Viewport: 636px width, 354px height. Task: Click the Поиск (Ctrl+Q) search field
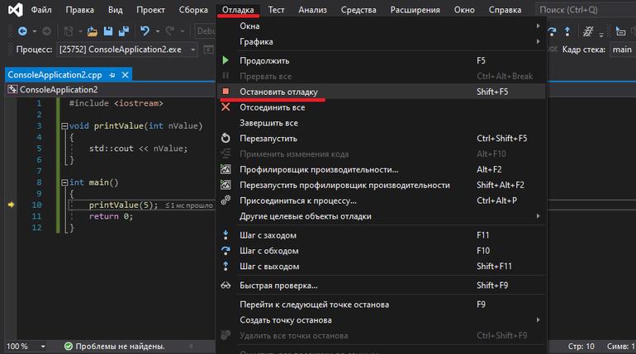pyautogui.click(x=586, y=10)
